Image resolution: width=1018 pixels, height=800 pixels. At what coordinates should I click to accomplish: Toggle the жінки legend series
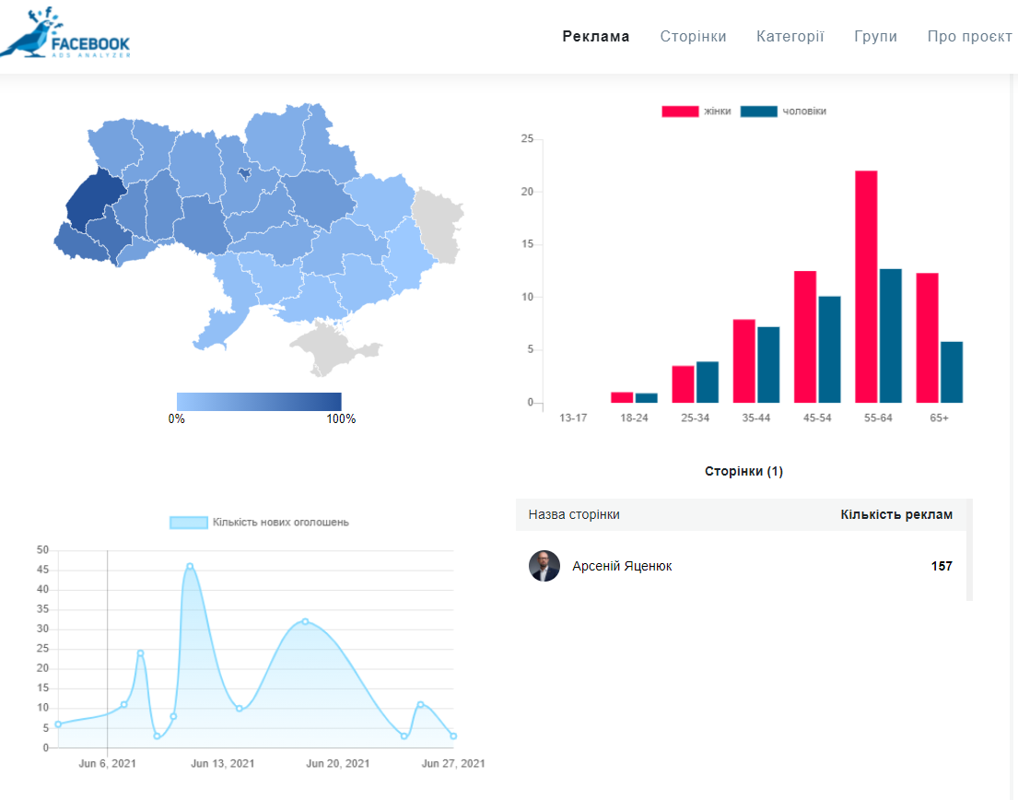tap(697, 112)
